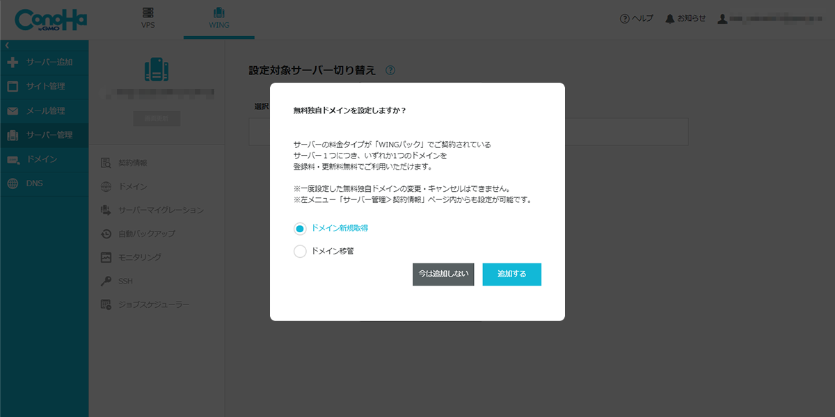Image resolution: width=835 pixels, height=417 pixels.
Task: Click the large server icon in submenu panel
Action: [x=157, y=68]
